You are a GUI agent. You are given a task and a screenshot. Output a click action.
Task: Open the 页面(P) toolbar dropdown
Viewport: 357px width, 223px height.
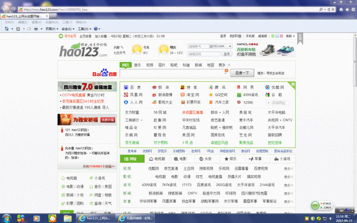point(51,29)
